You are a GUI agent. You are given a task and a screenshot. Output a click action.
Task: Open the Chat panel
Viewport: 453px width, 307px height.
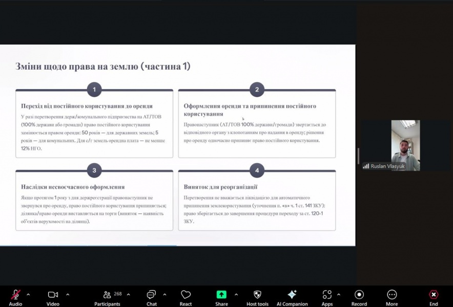[151, 295]
